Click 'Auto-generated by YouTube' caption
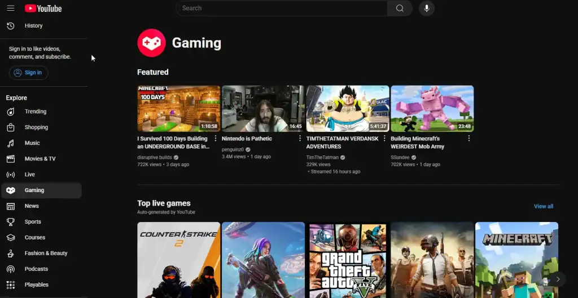Viewport: 578px width, 298px height. (x=166, y=212)
